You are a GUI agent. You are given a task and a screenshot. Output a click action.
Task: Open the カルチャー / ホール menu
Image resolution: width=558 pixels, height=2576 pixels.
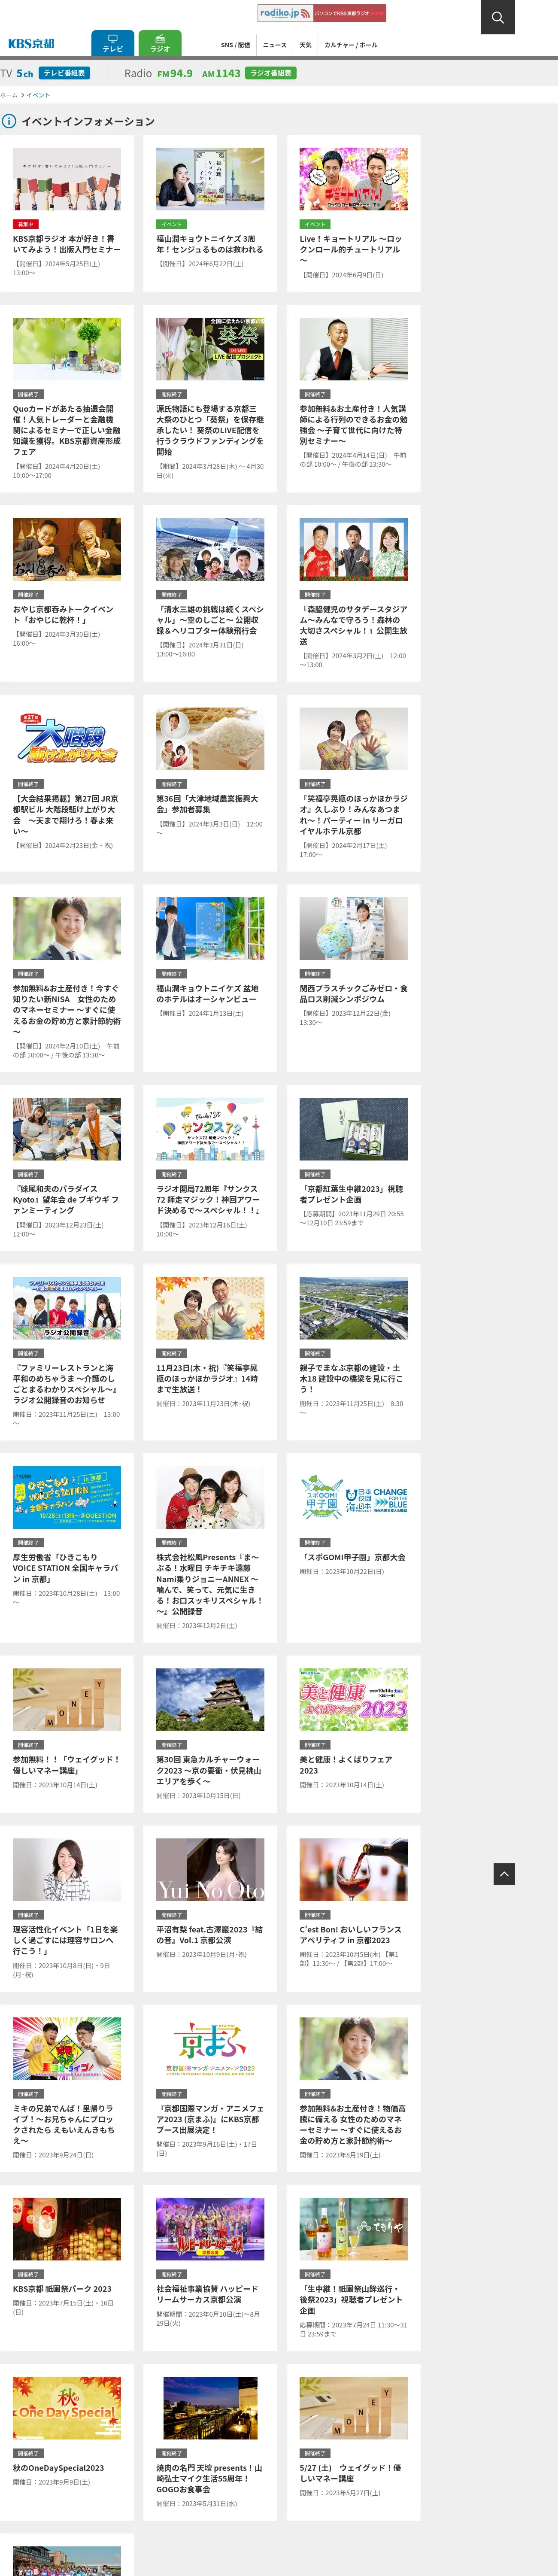click(351, 45)
